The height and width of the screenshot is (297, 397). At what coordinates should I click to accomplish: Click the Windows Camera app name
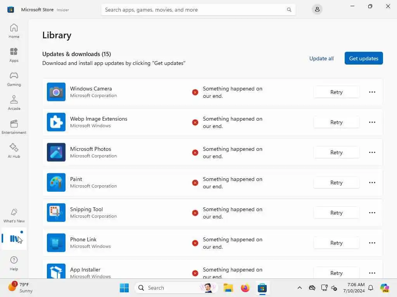coord(91,89)
